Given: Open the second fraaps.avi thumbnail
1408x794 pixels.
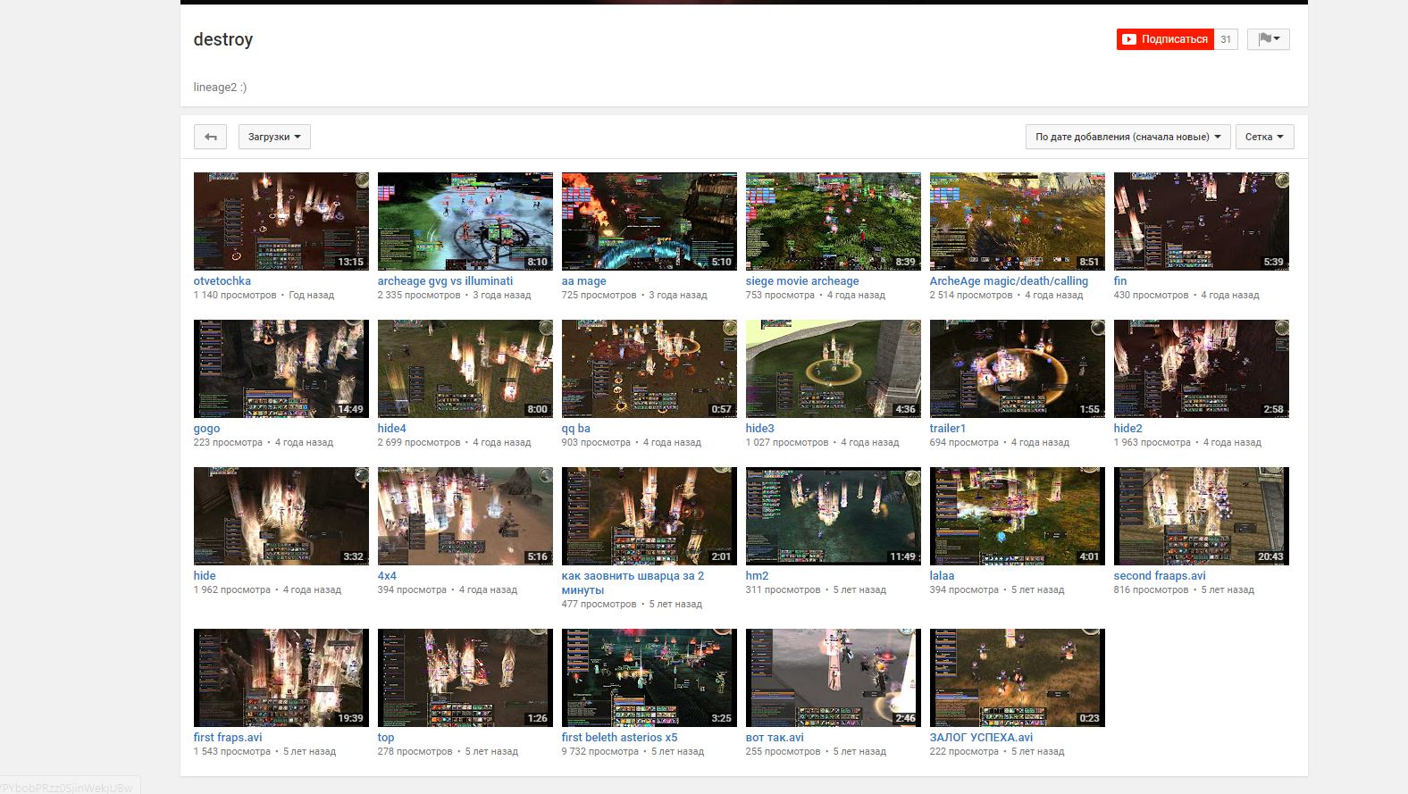Looking at the screenshot, I should coord(1202,516).
